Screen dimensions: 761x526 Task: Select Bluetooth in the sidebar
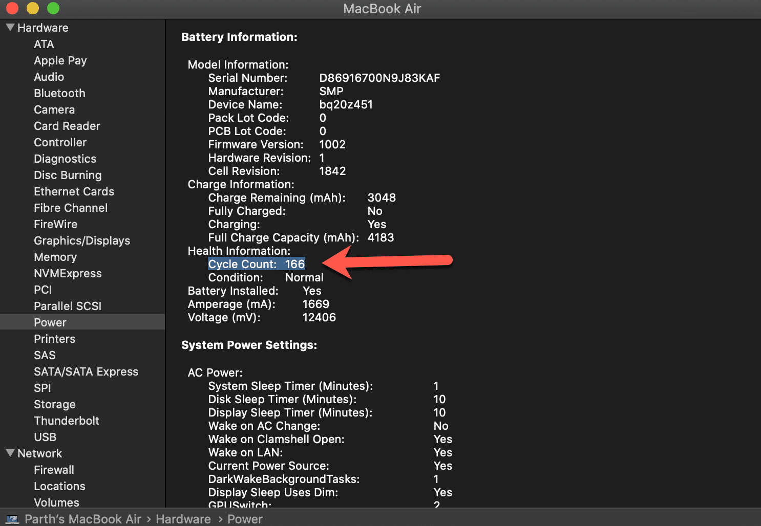59,93
